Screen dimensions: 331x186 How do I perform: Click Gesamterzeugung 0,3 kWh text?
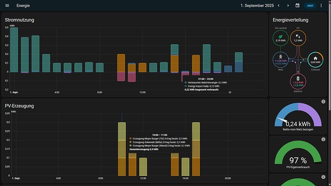pyautogui.click(x=144, y=149)
